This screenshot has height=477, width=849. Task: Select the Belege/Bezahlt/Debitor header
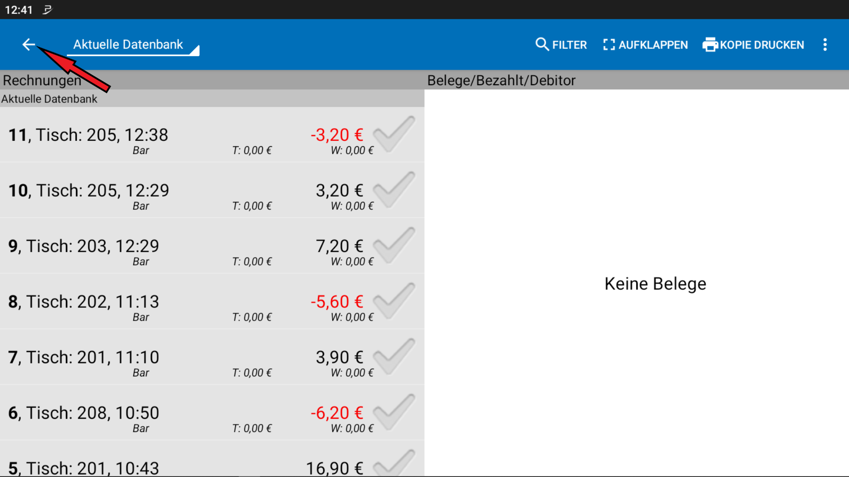(x=501, y=80)
